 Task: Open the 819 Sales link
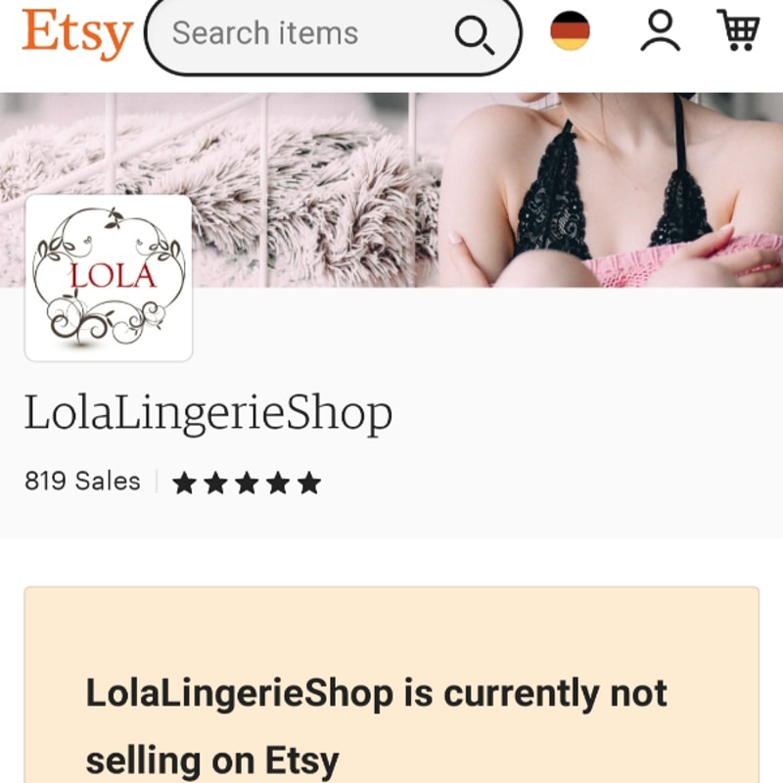pyautogui.click(x=82, y=482)
